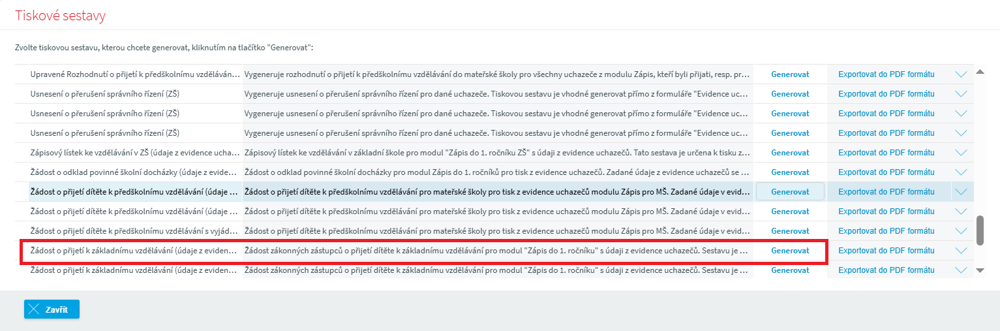This screenshot has height=331, width=1000.
Task: Click the scrollbar up arrow
Action: pyautogui.click(x=979, y=71)
